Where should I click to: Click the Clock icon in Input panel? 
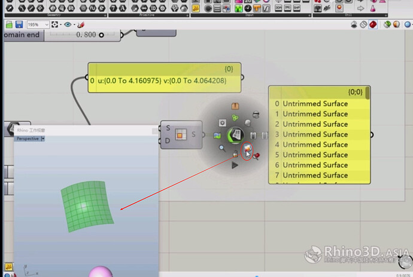[248, 8]
